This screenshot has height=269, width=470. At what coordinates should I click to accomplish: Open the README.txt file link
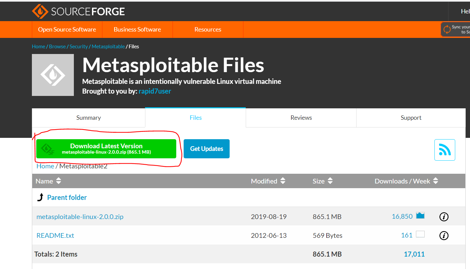tap(55, 235)
